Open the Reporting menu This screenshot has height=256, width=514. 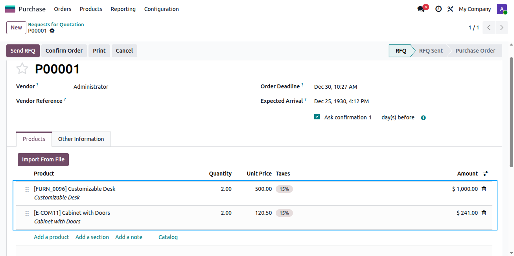point(123,9)
